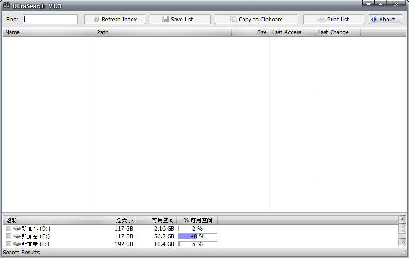Click the UltraSearch binoculars title icon
Screen dimensions: 409x258
tap(6, 5)
